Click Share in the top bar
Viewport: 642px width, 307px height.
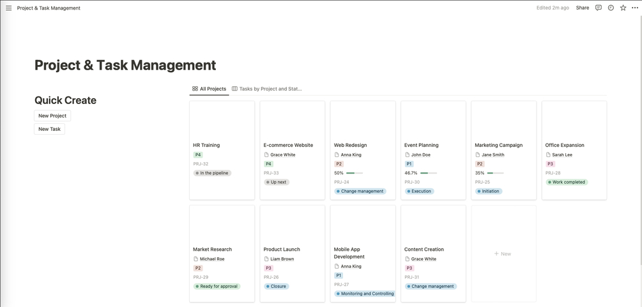pos(582,8)
